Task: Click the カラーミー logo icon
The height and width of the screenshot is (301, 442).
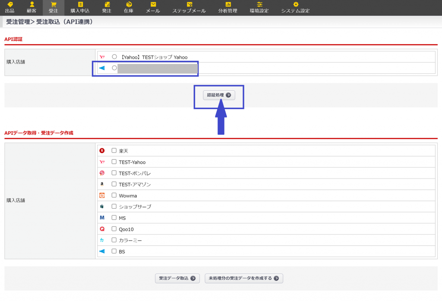Action: click(x=102, y=240)
